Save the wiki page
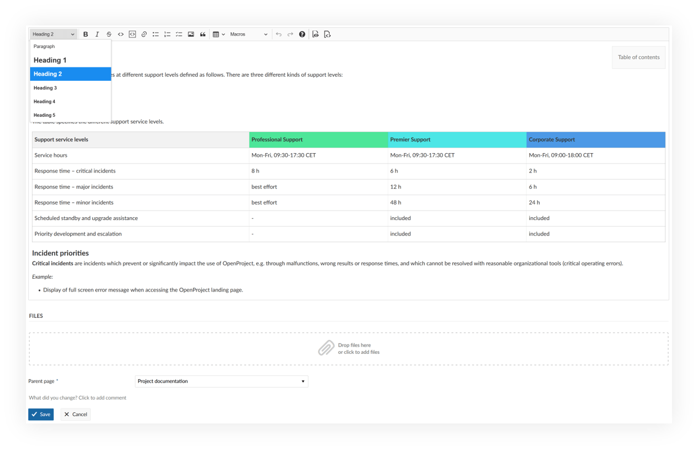 coord(41,414)
